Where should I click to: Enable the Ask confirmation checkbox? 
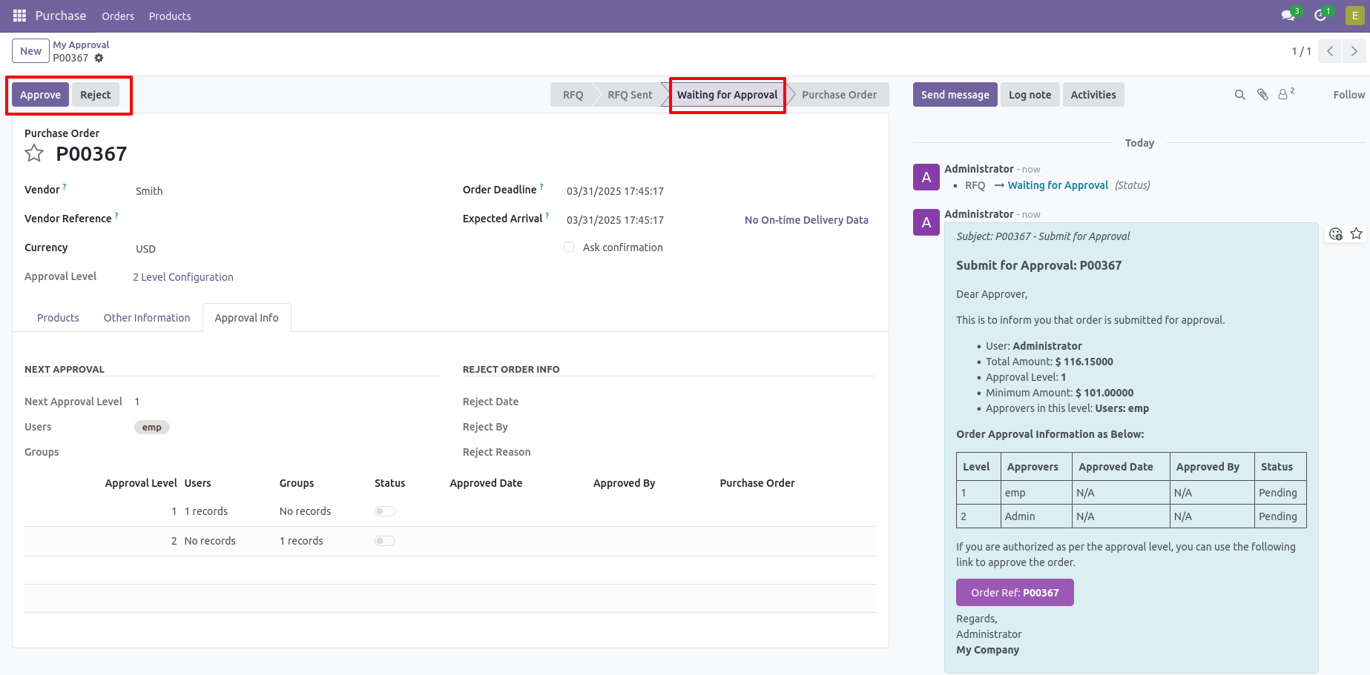[x=569, y=247]
